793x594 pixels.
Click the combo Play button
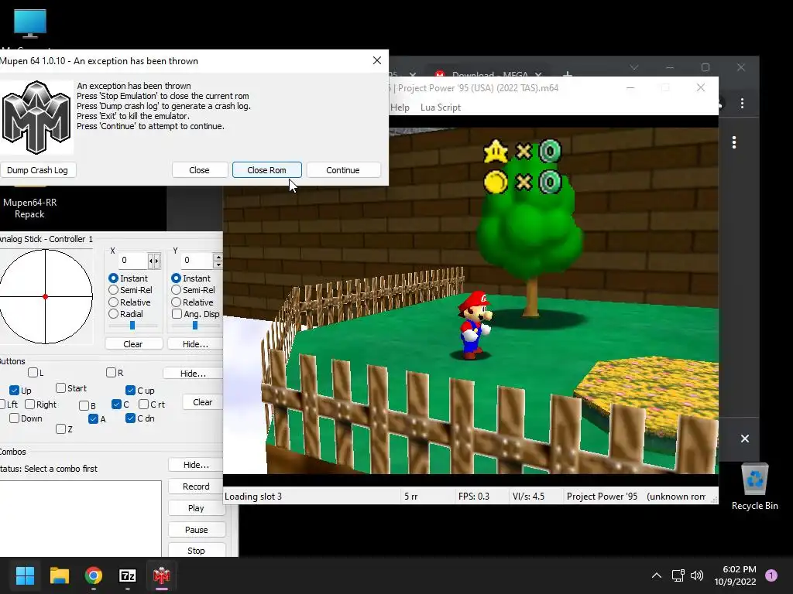point(196,508)
